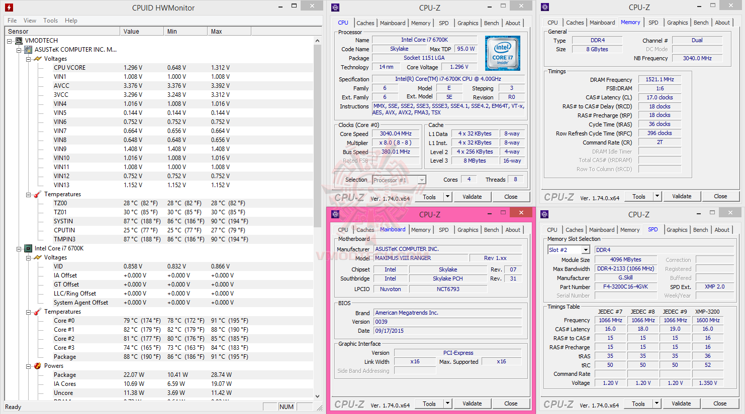Click the Powers flame icon in sensor tree

(x=38, y=366)
